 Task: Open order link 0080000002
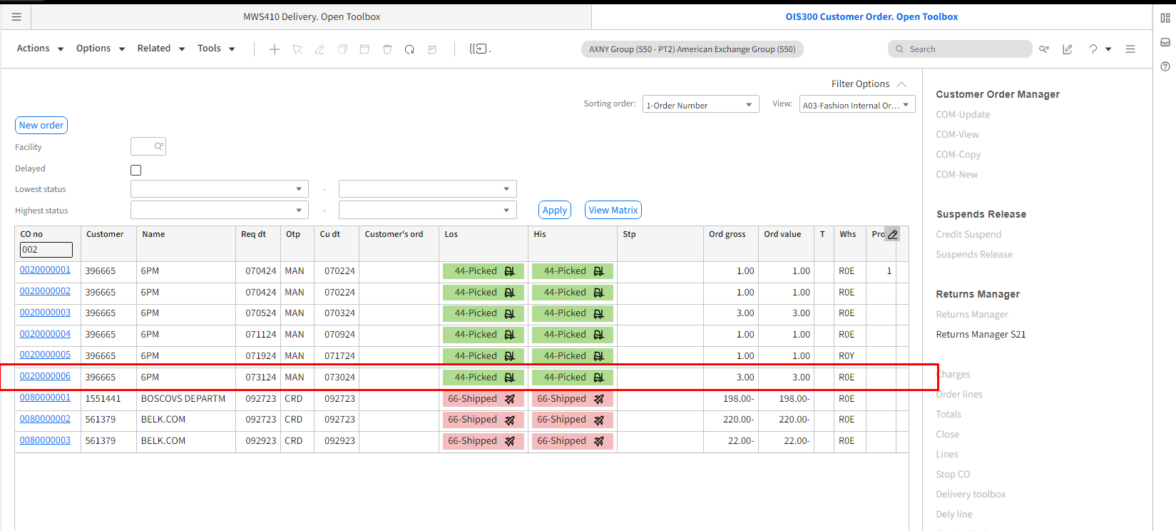click(x=45, y=419)
